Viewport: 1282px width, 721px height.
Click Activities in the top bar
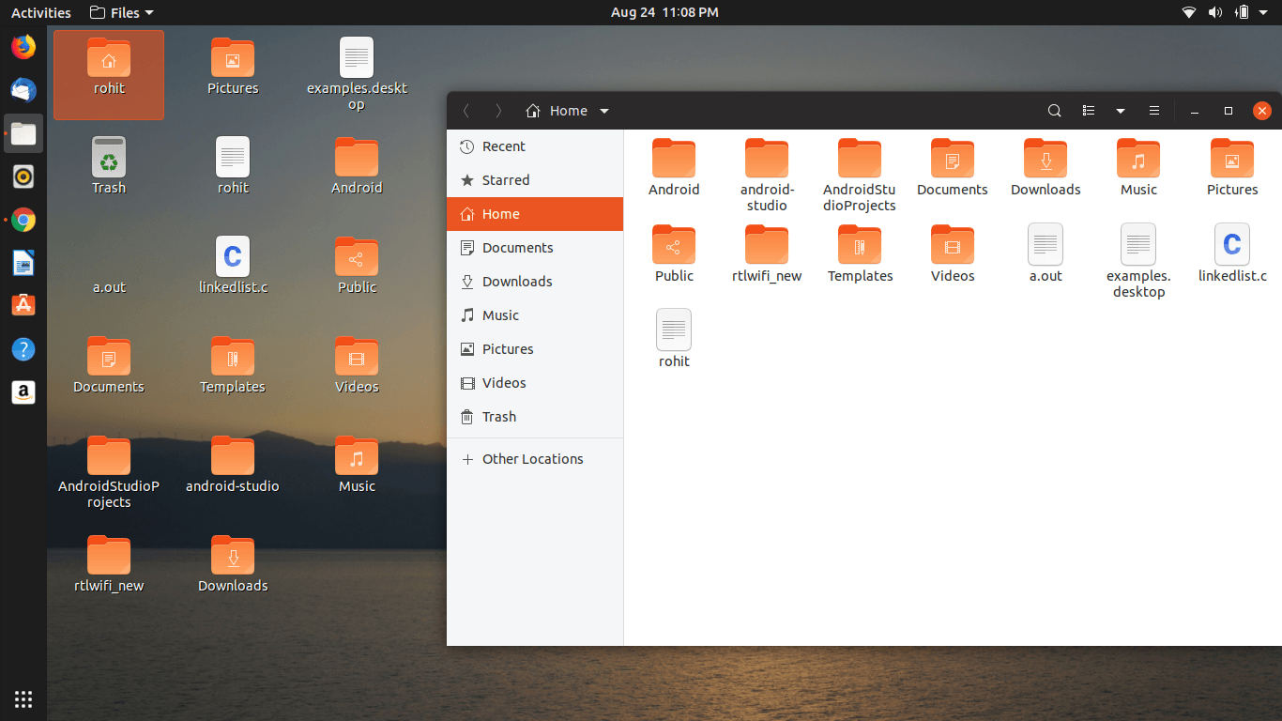coord(40,12)
